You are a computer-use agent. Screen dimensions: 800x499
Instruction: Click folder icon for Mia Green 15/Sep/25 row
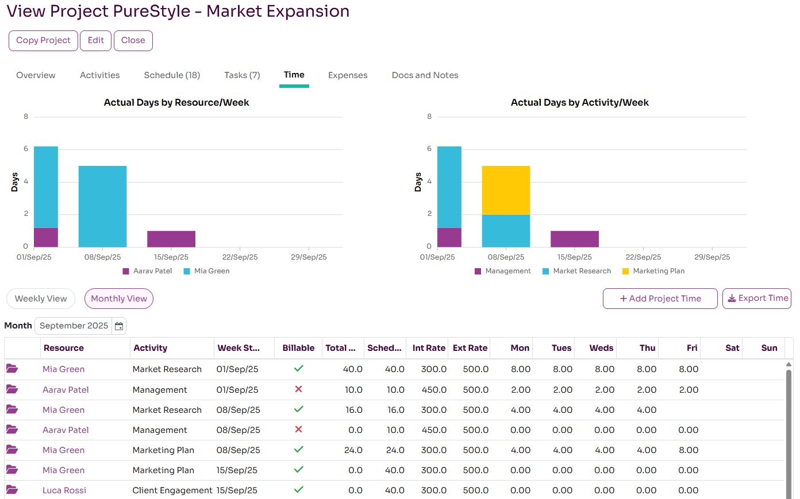pos(12,470)
